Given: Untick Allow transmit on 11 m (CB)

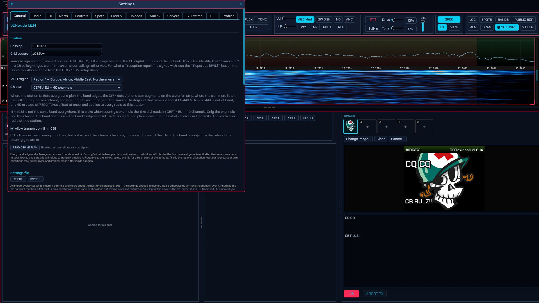Looking at the screenshot, I should pos(12,128).
